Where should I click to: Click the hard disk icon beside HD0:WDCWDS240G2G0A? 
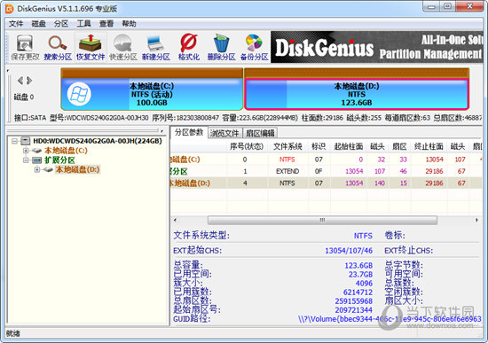click(26, 141)
